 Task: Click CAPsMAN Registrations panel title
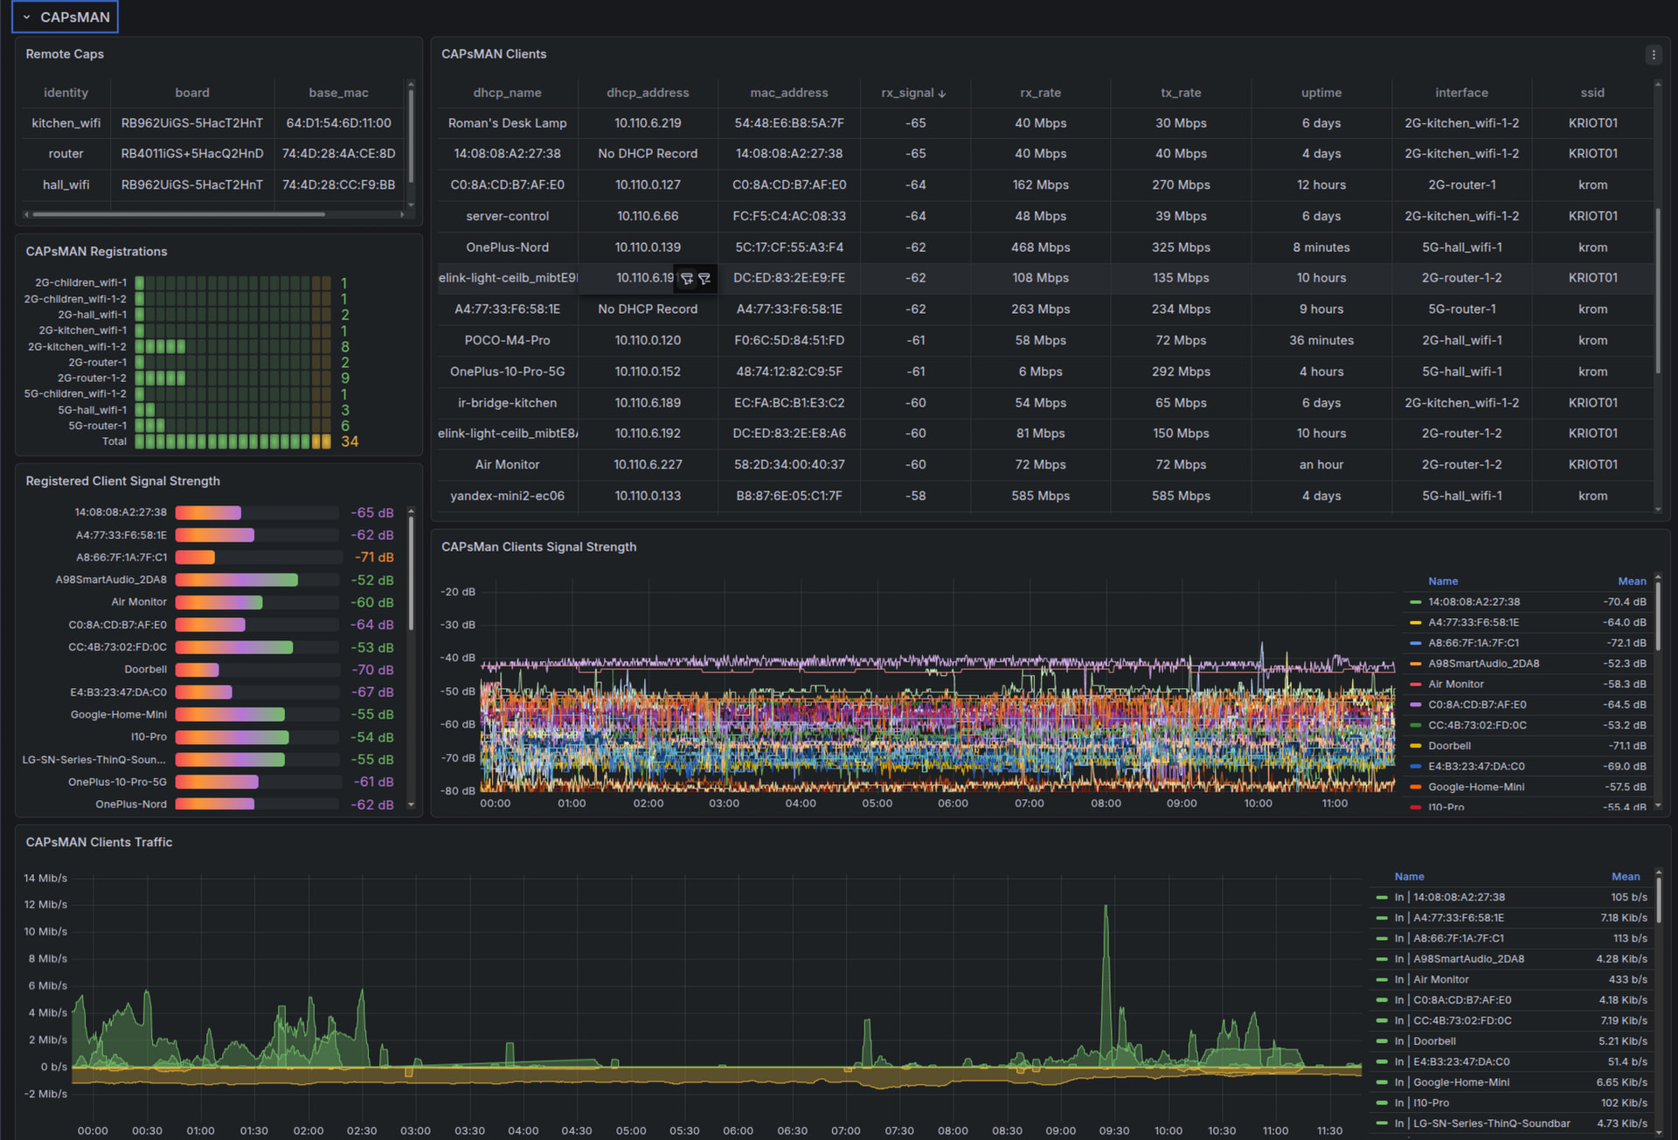pyautogui.click(x=96, y=252)
